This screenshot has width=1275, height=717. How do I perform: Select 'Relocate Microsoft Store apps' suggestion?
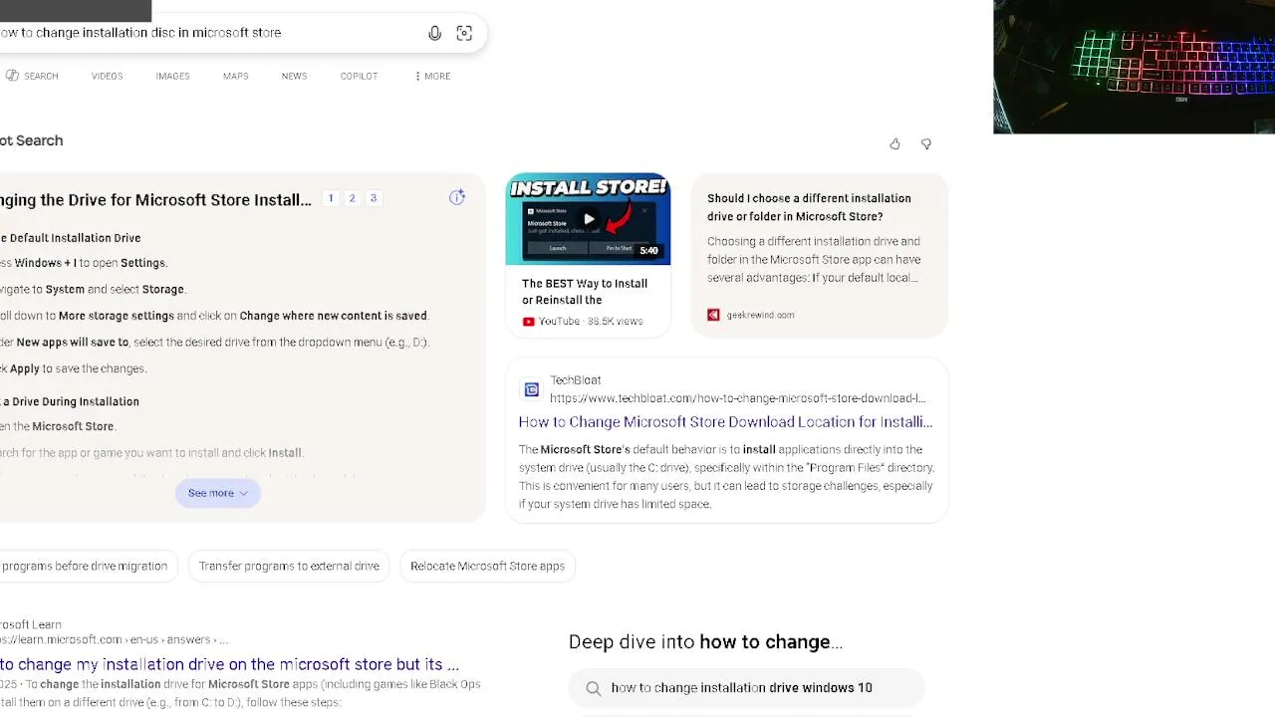coord(487,566)
